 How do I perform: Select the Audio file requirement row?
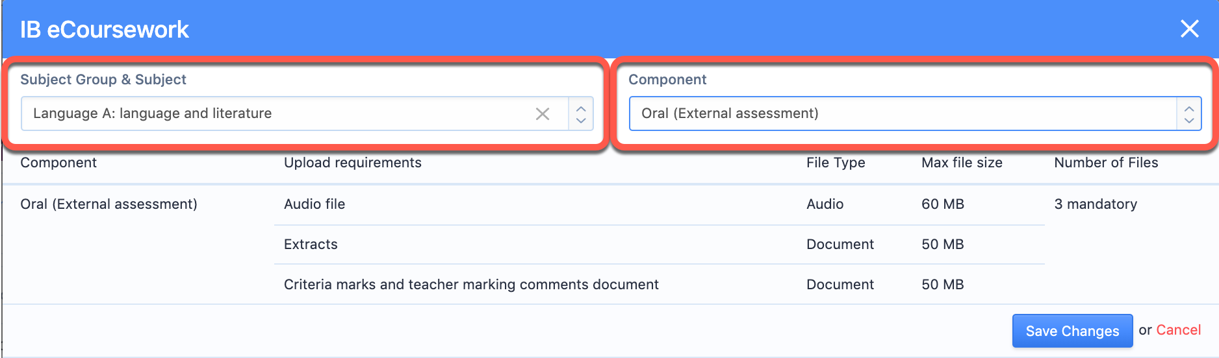pyautogui.click(x=659, y=204)
